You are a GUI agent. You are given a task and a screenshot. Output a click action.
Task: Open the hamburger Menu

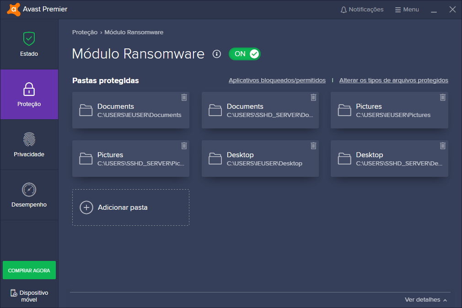[x=407, y=10]
